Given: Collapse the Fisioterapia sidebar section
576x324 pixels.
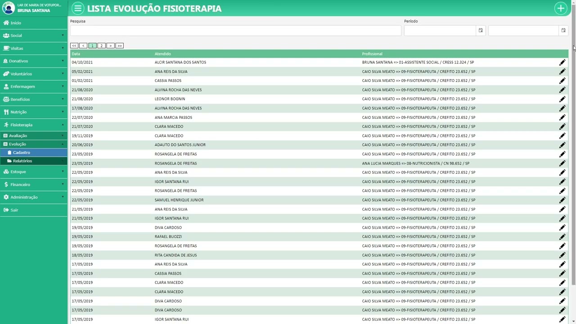Looking at the screenshot, I should (33, 125).
